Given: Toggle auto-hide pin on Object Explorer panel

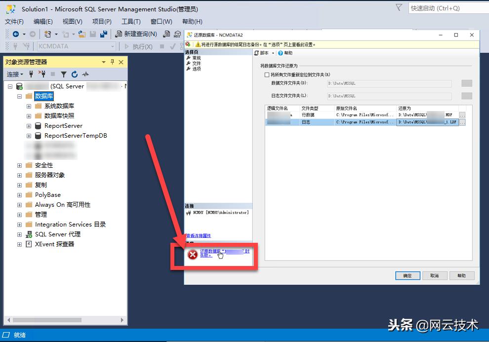Looking at the screenshot, I should [x=113, y=62].
